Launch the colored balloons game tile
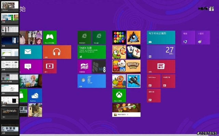 pyautogui.click(x=119, y=37)
